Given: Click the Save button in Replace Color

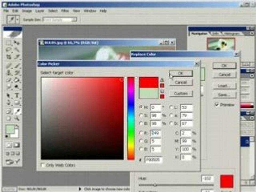Looking at the screenshot, I should [x=225, y=95].
